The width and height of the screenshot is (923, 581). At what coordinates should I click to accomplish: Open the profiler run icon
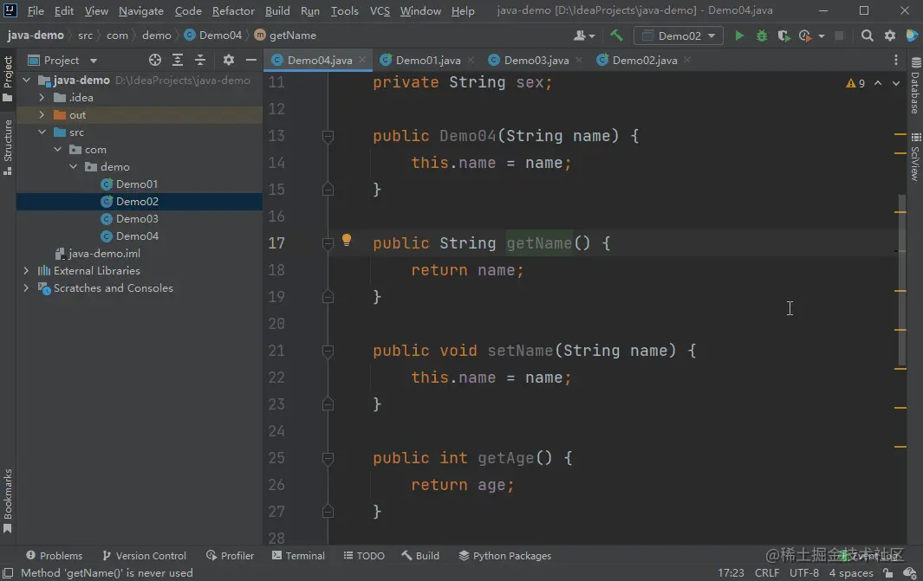click(x=805, y=36)
